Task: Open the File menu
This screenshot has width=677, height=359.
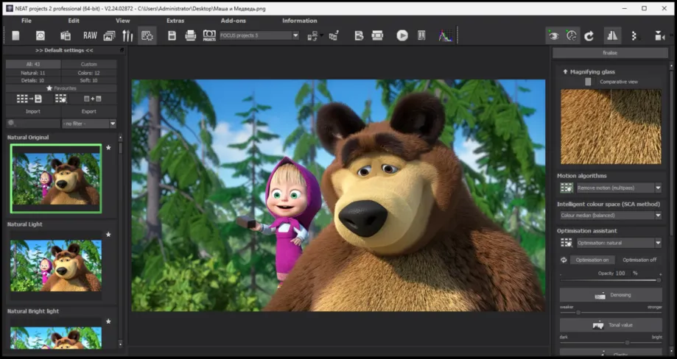Action: (27, 21)
